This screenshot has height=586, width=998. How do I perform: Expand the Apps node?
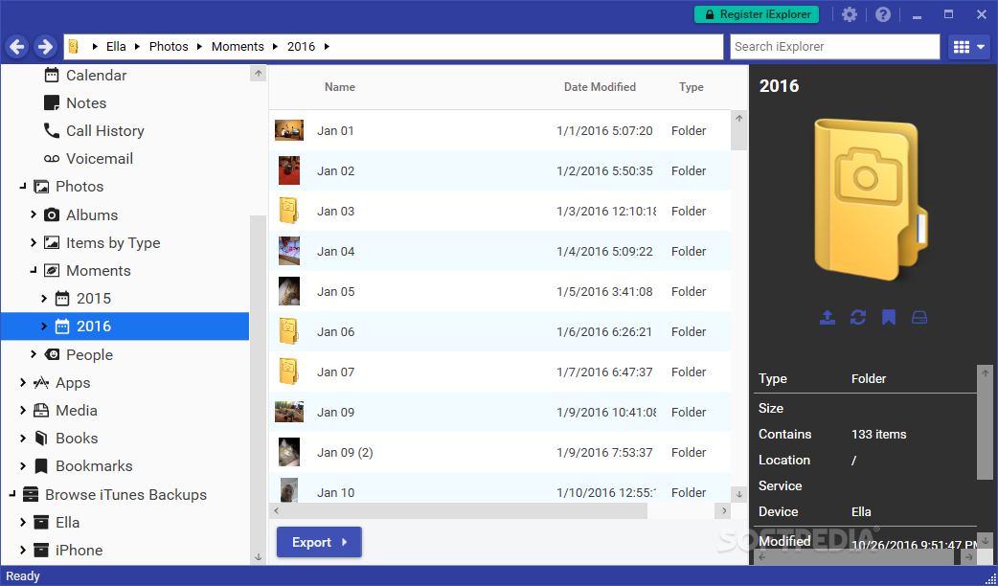coord(23,382)
